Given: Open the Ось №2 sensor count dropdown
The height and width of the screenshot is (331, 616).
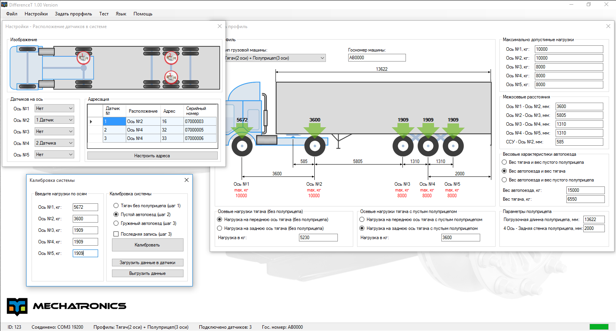Looking at the screenshot, I should click(x=54, y=120).
